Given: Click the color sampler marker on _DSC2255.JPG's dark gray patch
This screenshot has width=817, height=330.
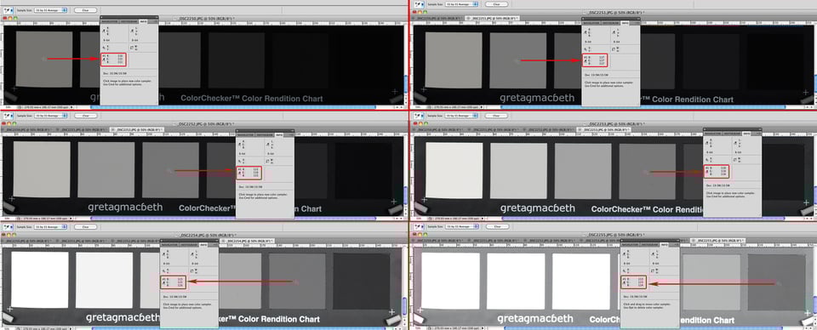Looking at the screenshot, I should tap(778, 284).
